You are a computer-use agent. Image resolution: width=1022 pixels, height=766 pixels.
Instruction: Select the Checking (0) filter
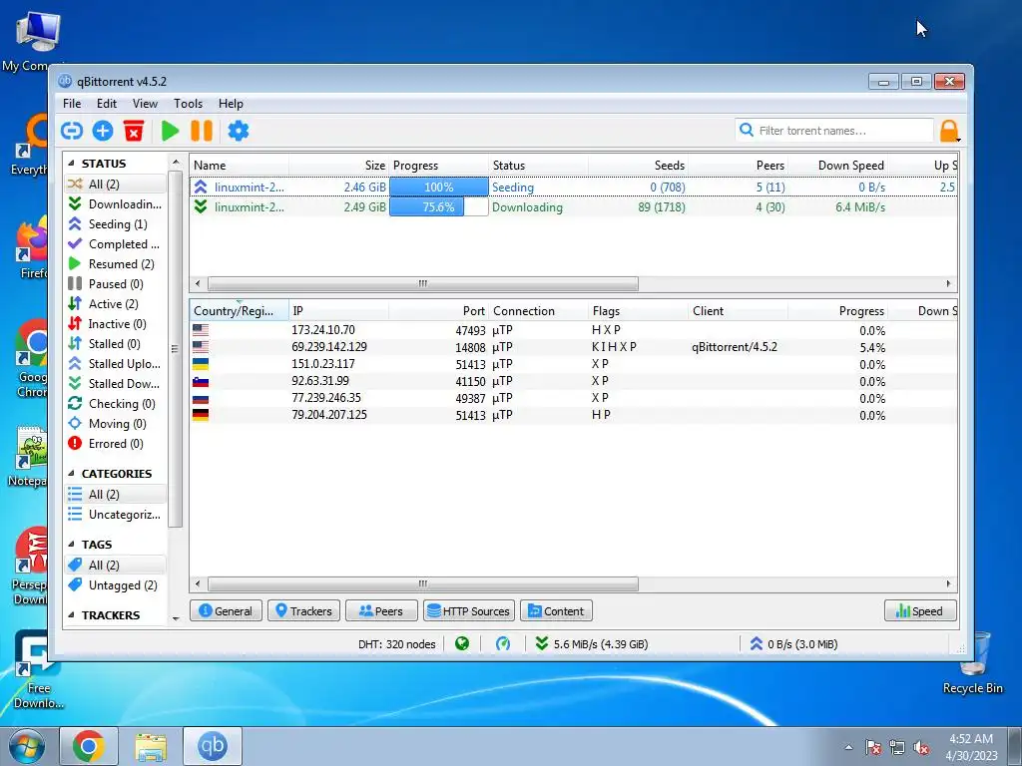(x=115, y=404)
